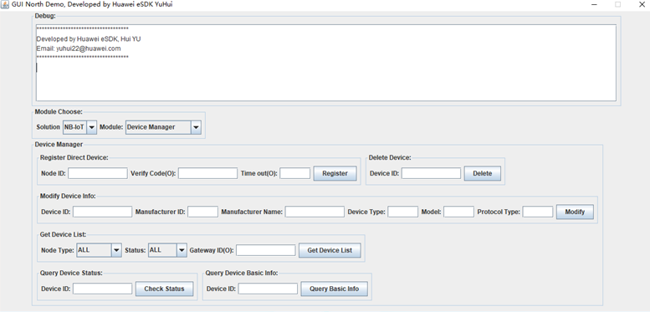Click the email line yuhui22@huawei.com
The width and height of the screenshot is (650, 312).
79,49
